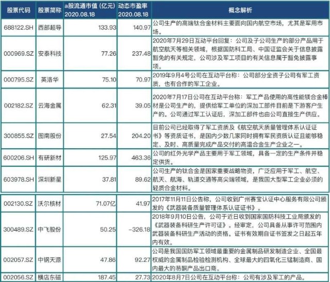
Task: Click 横店东磁 description starting 2020年8月7日
Action: (228, 277)
